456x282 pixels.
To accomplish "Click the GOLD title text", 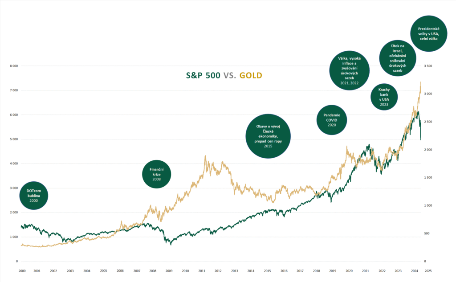I will (251, 75).
